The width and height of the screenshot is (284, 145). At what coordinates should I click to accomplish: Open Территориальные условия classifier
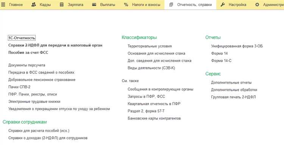coord(150,46)
